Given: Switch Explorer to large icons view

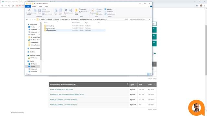Looking at the screenshot, I should 150,74.
